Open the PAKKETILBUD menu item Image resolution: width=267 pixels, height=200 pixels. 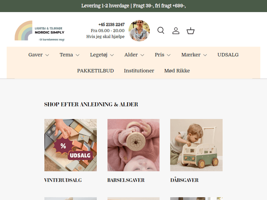[95, 71]
